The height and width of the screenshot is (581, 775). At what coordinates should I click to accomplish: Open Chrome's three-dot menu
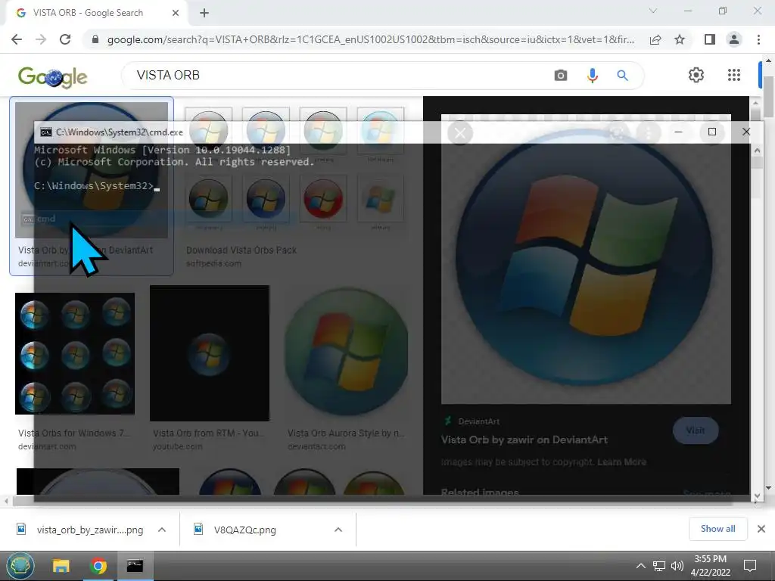point(758,39)
